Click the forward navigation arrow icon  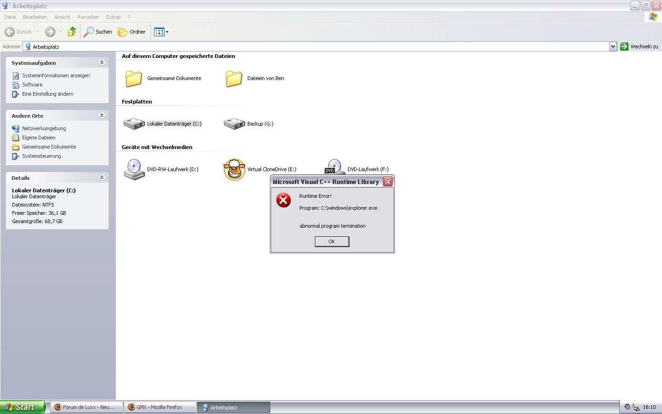(50, 32)
